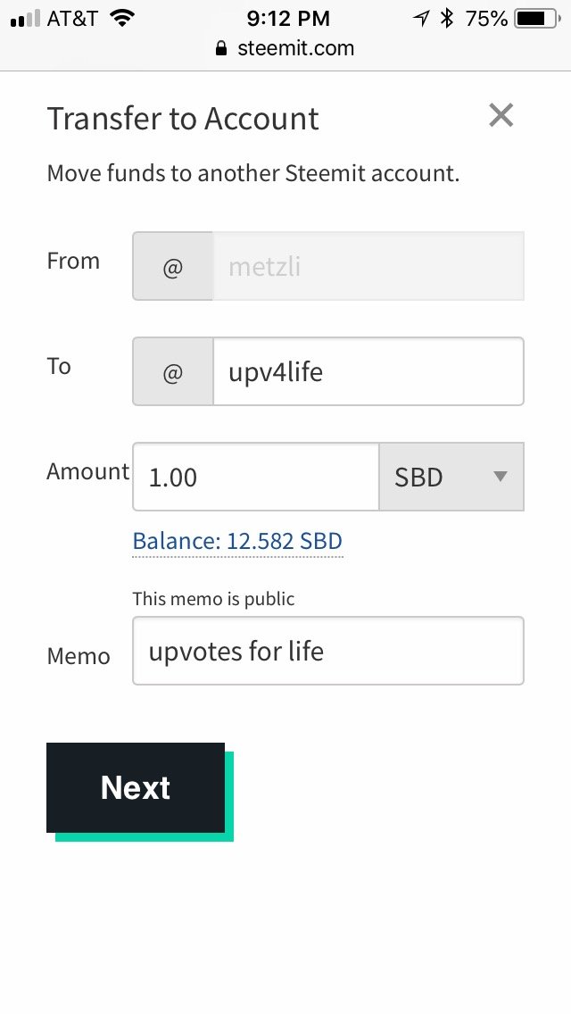Tap the @ symbol beside the To field

point(173,372)
